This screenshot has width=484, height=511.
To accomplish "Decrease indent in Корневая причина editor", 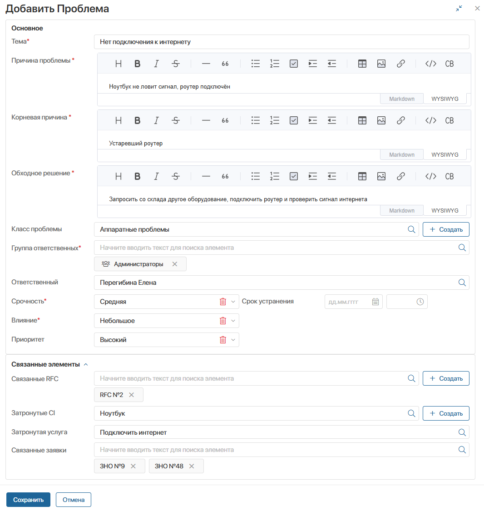I will pyautogui.click(x=332, y=120).
